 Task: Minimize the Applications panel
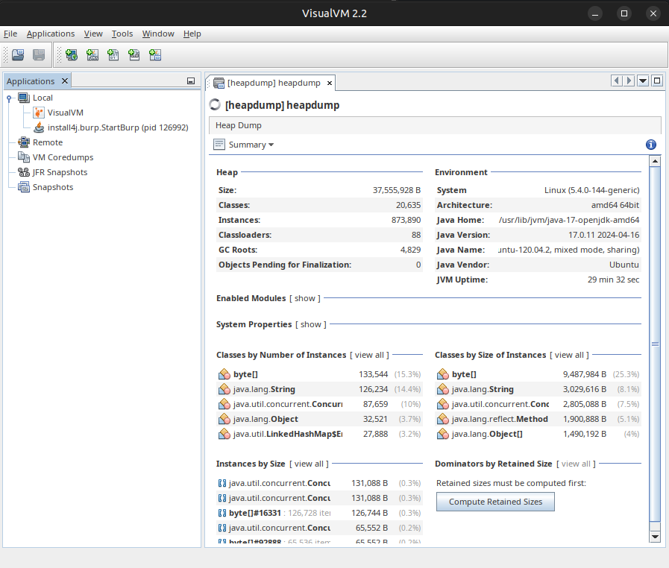(x=191, y=81)
